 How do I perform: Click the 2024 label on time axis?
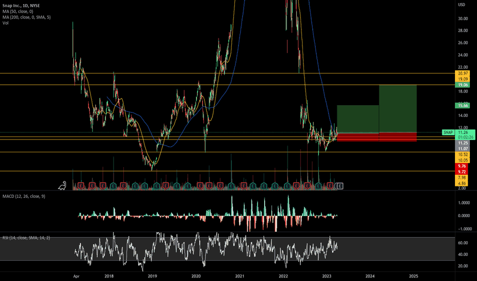click(370, 276)
